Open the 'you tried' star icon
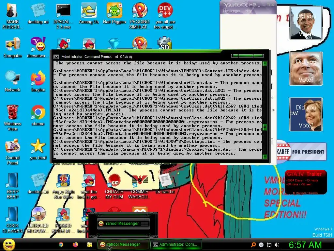Viewport: 334px width, 251px height. (x=38, y=149)
